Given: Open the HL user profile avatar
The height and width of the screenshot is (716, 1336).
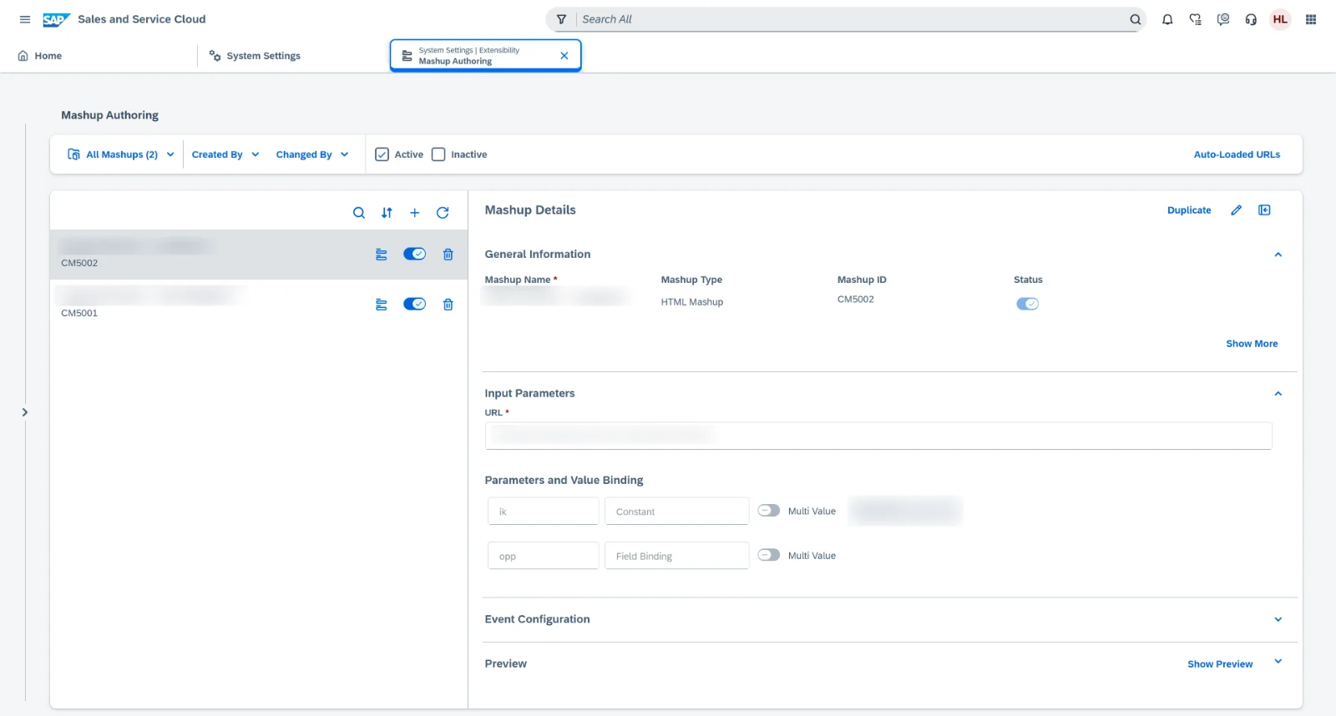Looking at the screenshot, I should click(1280, 19).
